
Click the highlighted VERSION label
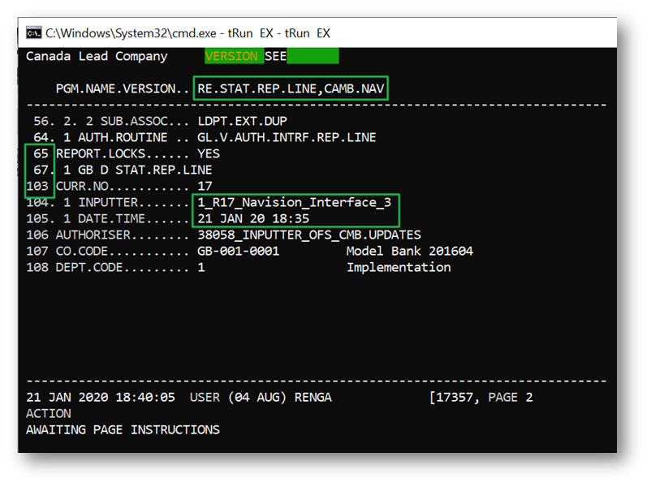pyautogui.click(x=232, y=56)
